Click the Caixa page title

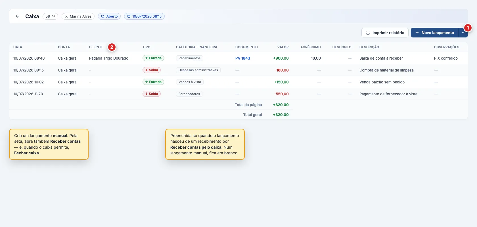click(32, 16)
